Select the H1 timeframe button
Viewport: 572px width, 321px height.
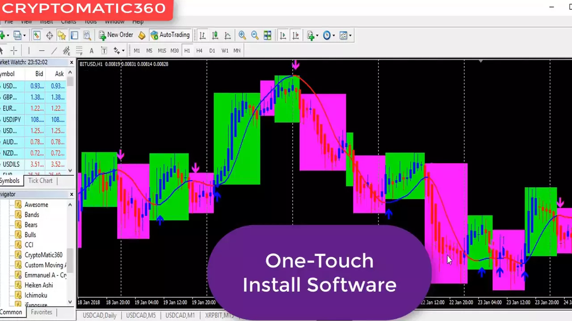click(187, 50)
